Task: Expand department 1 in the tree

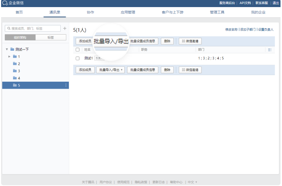Action: pos(9,57)
